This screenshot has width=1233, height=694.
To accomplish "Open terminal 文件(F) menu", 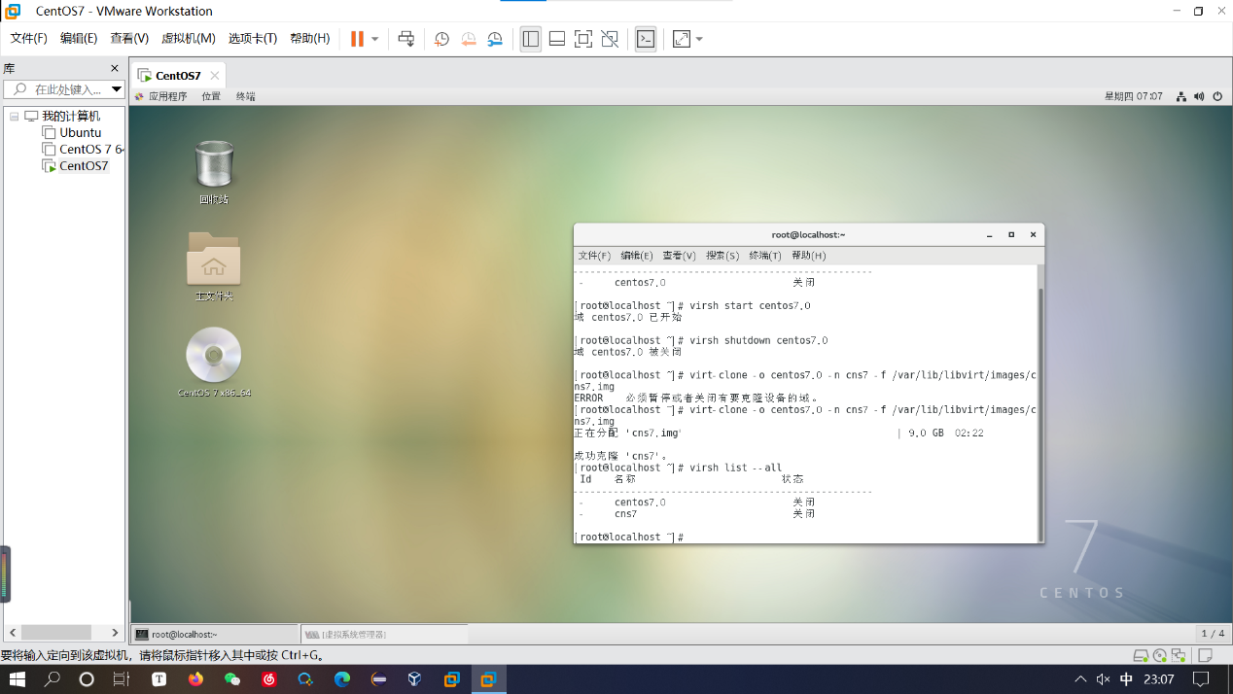I will click(x=594, y=256).
